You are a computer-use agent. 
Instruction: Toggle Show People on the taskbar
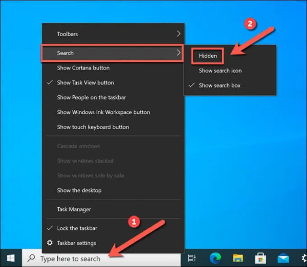point(113,98)
